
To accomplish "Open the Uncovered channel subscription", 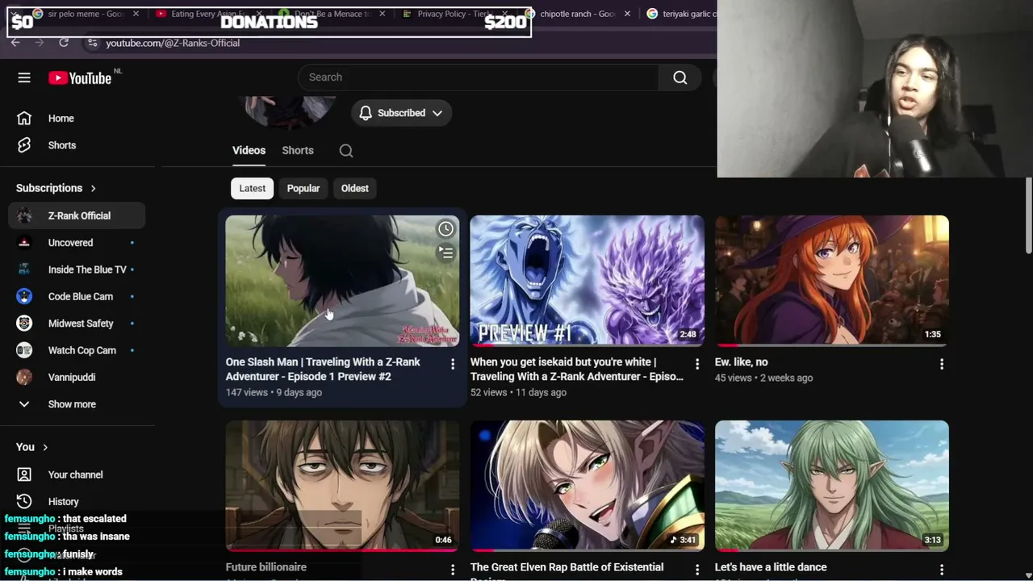I will [77, 243].
